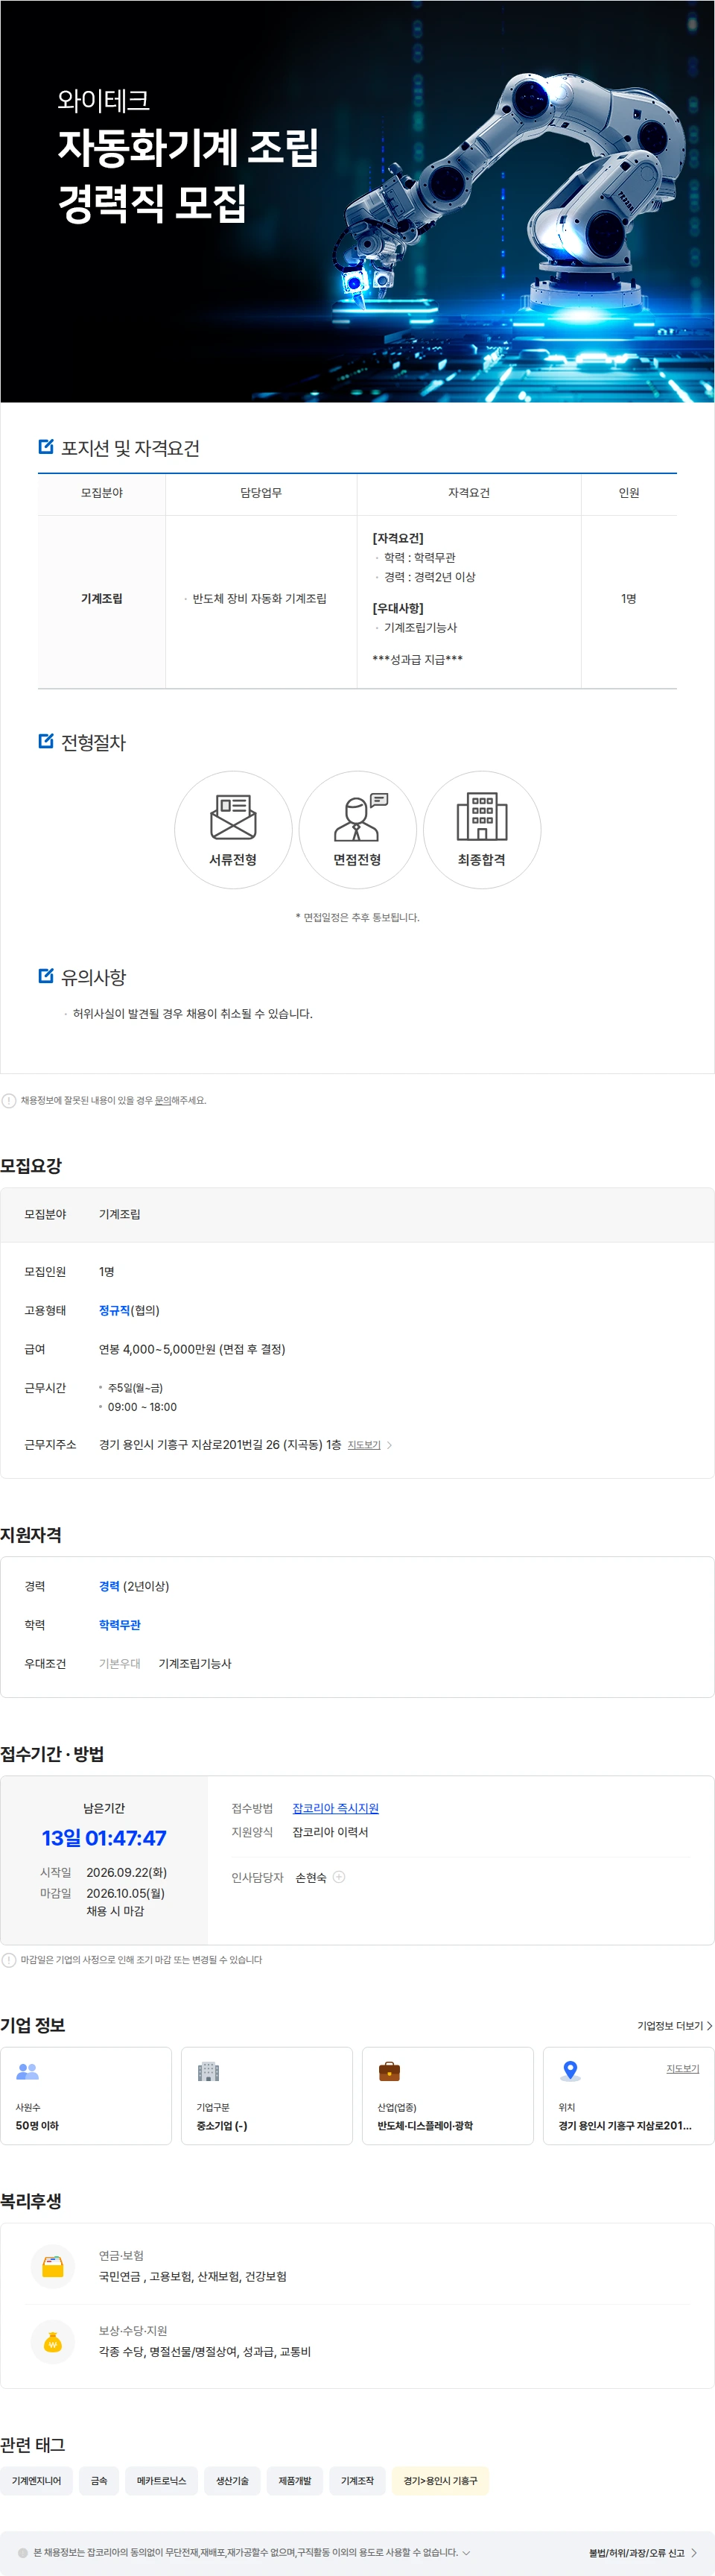Image resolution: width=715 pixels, height=2576 pixels.
Task: Click the chevron next to 불법/허위/과장/오류 신고
Action: pos(694,2553)
